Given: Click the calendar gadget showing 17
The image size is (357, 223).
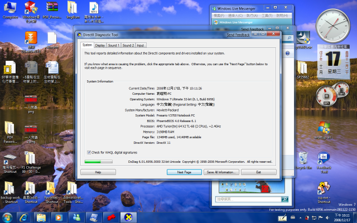Looking at the screenshot, I should (x=334, y=62).
